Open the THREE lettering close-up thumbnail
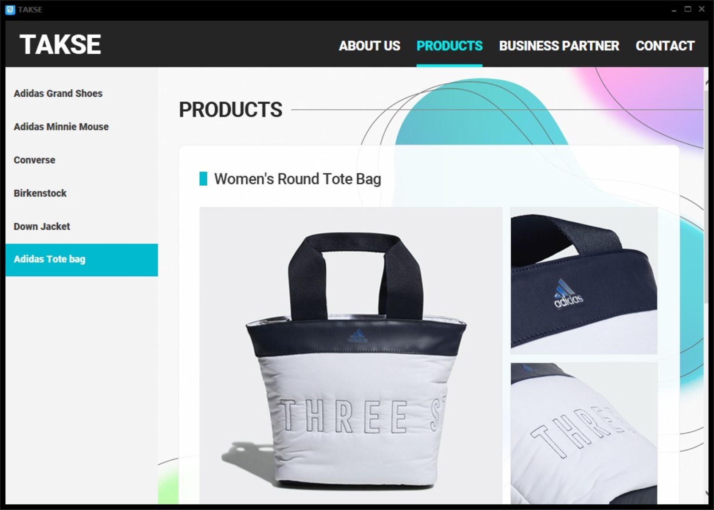Screen dimensions: 714x510 pyautogui.click(x=584, y=433)
